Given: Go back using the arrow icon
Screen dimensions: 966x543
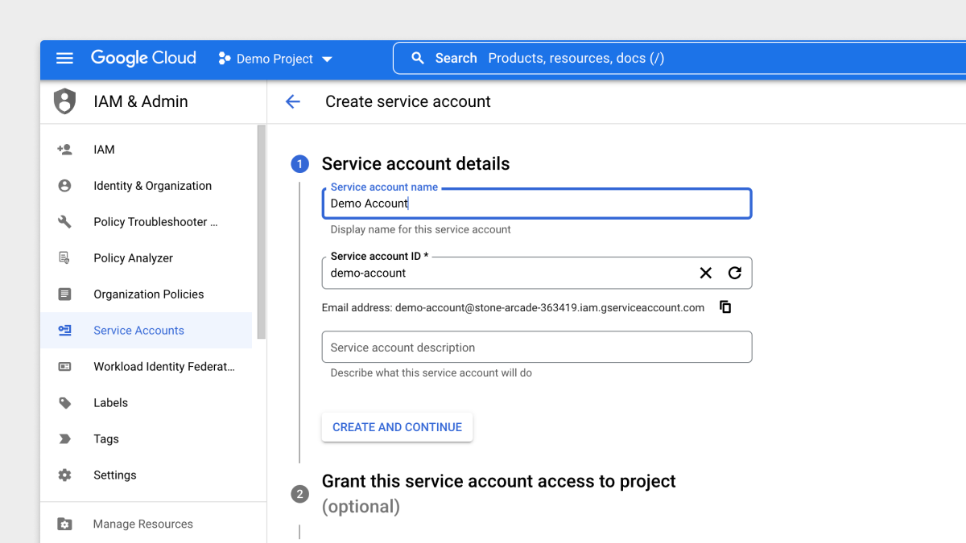Looking at the screenshot, I should click(x=293, y=101).
